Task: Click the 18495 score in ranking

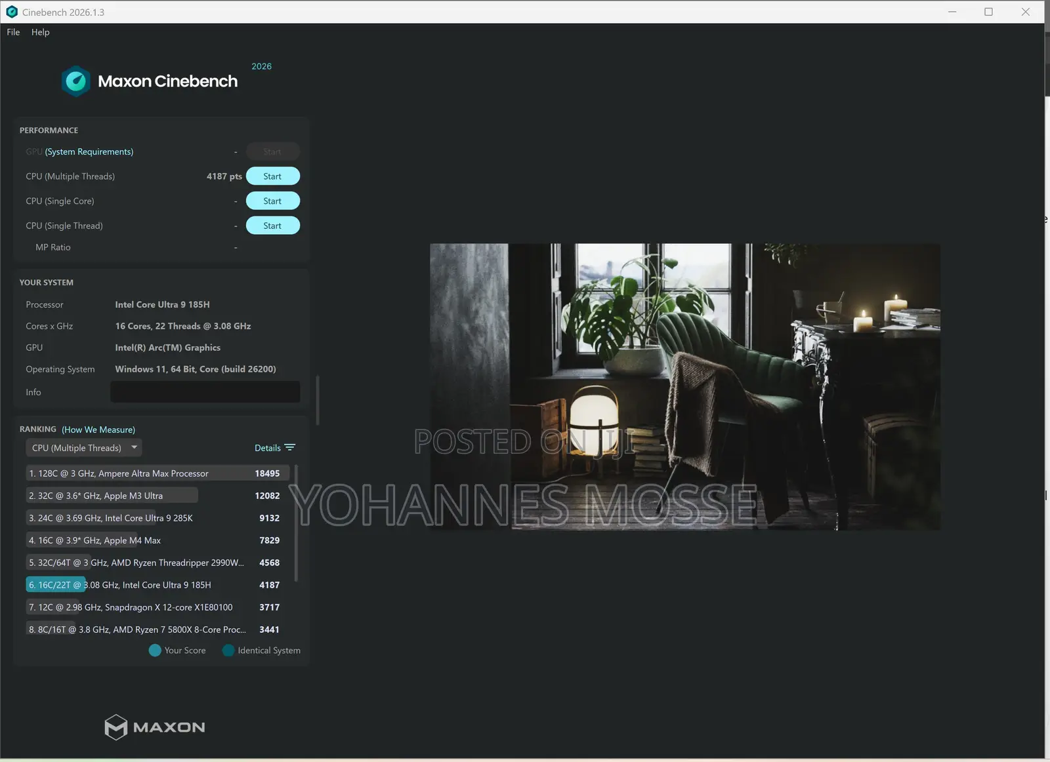Action: coord(267,473)
